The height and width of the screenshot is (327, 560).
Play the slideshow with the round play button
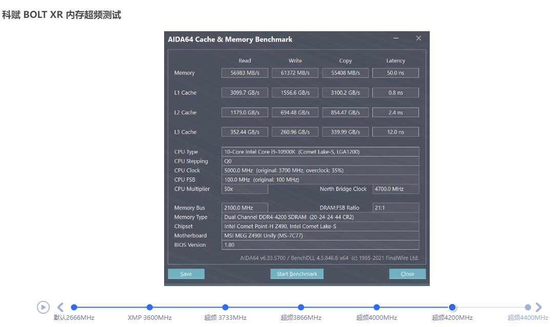tap(43, 307)
